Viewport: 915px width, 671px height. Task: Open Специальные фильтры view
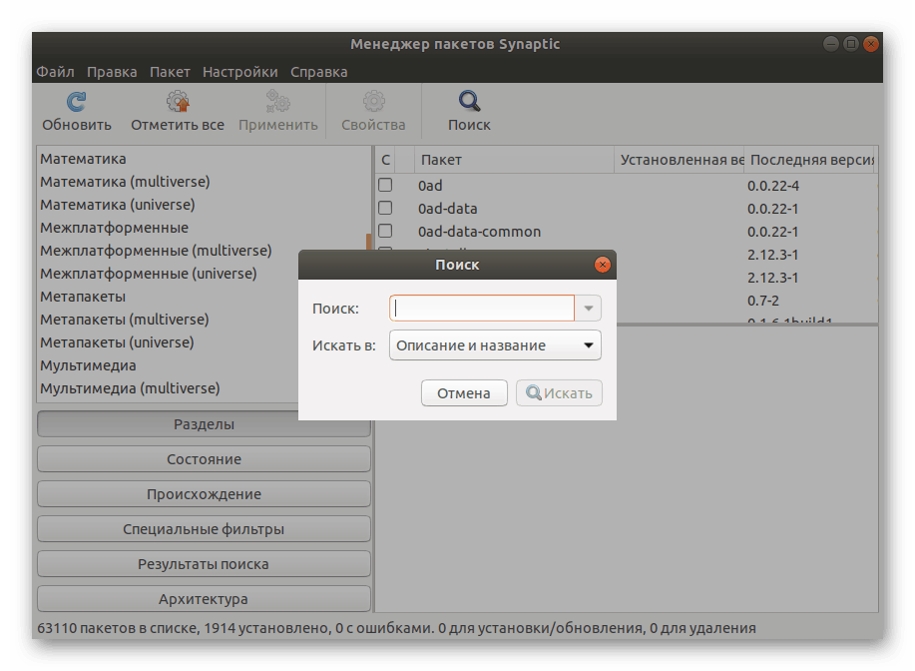pos(204,529)
